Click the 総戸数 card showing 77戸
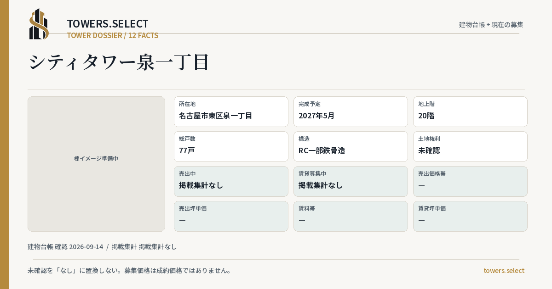Screen dimensions: 552x289 click(231, 146)
